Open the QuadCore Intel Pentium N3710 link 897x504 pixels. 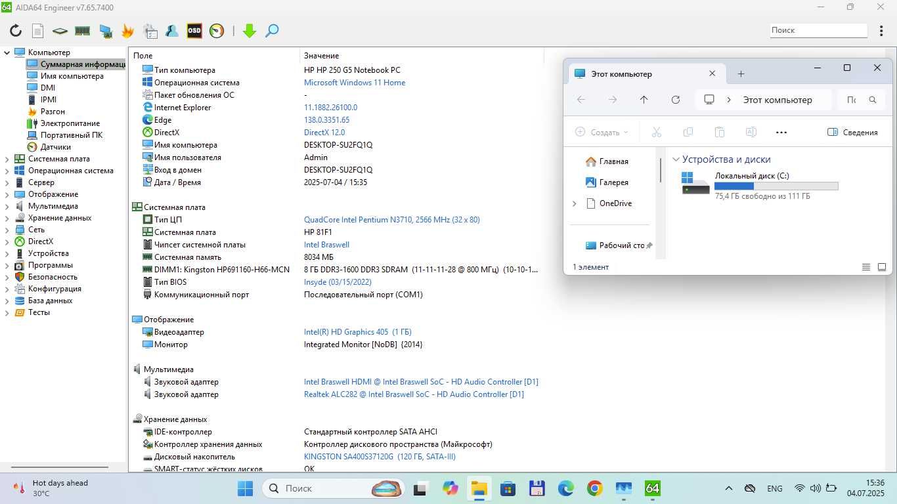(392, 220)
